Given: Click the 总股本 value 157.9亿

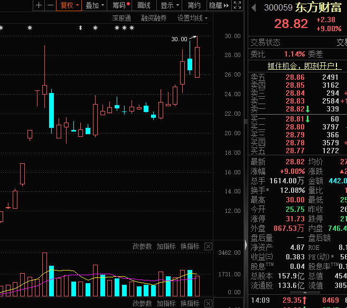Looking at the screenshot, I should tap(291, 276).
